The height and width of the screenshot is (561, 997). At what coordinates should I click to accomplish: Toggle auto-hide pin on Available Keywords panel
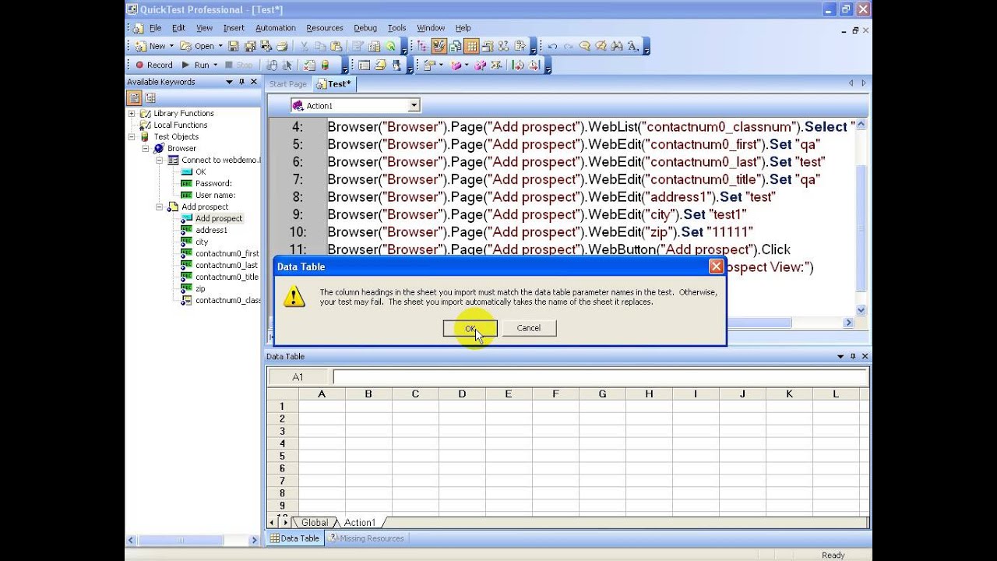[x=241, y=82]
